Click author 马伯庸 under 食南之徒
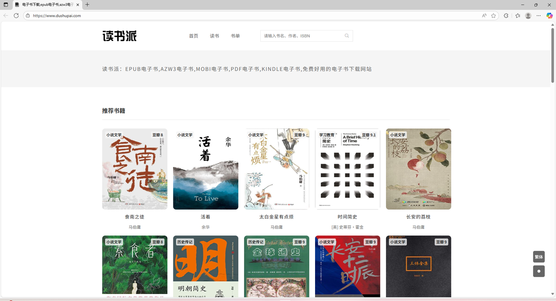Screen dimensions: 556x301 coord(135,227)
